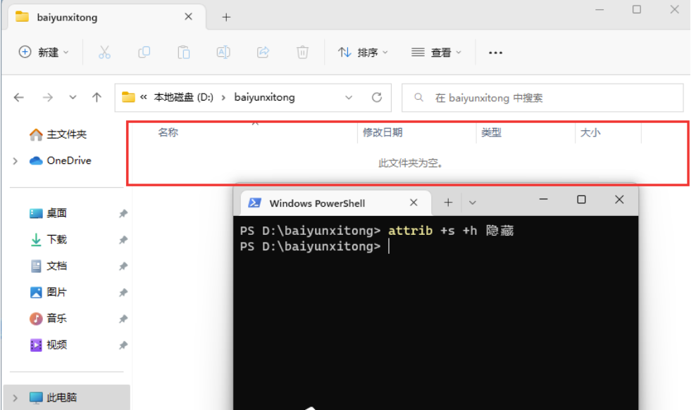Image resolution: width=696 pixels, height=410 pixels.
Task: Close the baiyunxitong Explorer tab
Action: 188,16
